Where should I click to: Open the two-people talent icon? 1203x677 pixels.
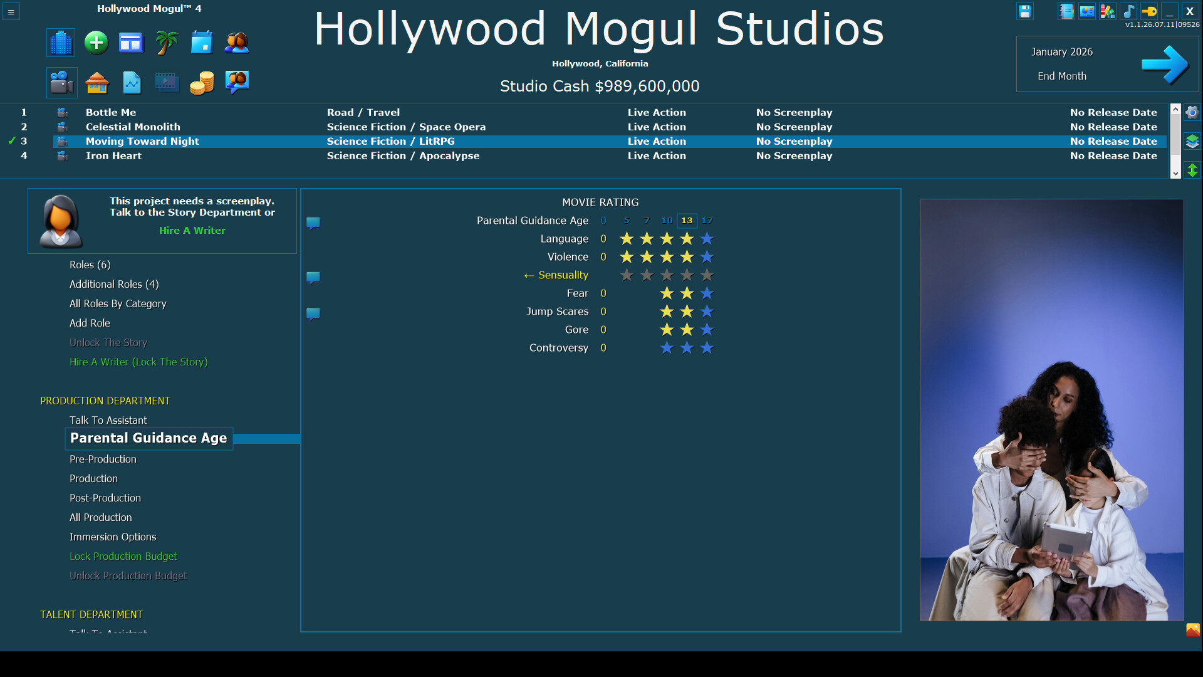point(237,43)
